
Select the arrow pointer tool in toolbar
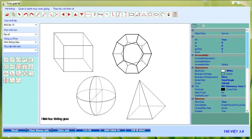[x=19, y=14]
